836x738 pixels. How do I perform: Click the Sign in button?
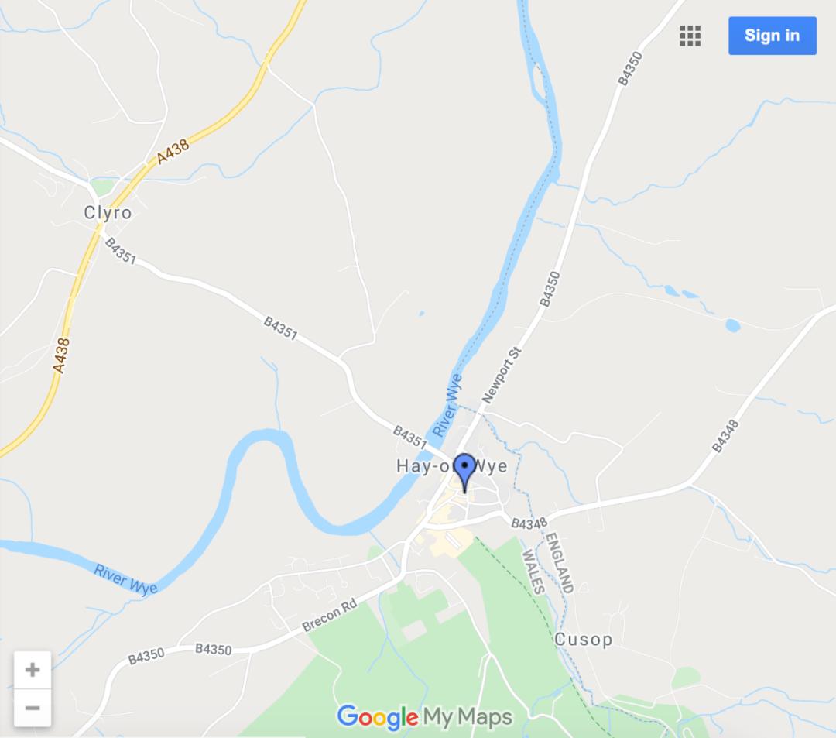pos(772,36)
